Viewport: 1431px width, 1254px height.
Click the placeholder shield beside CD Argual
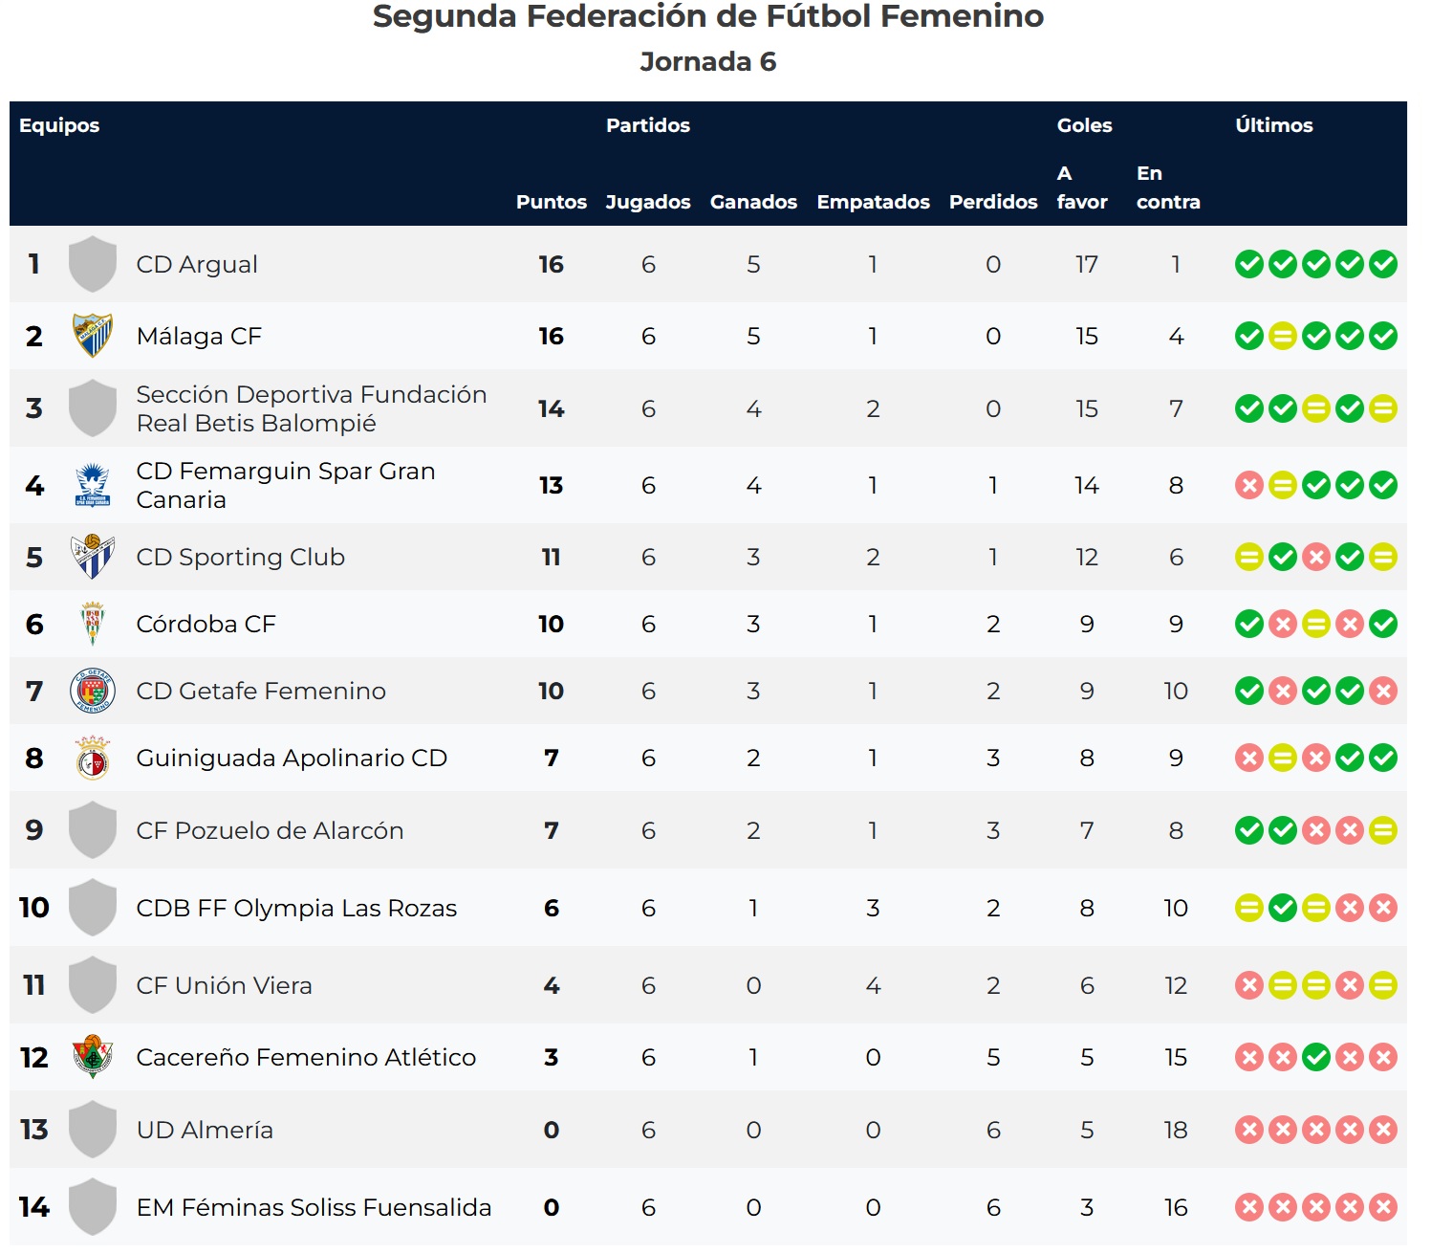(93, 264)
